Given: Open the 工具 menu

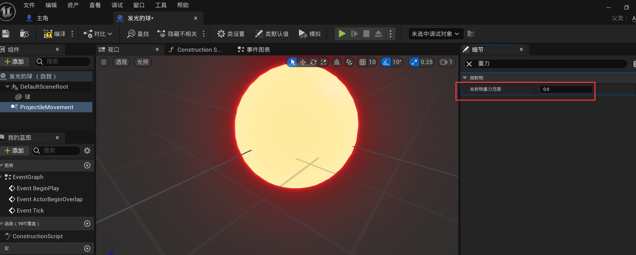Looking at the screenshot, I should point(161,5).
